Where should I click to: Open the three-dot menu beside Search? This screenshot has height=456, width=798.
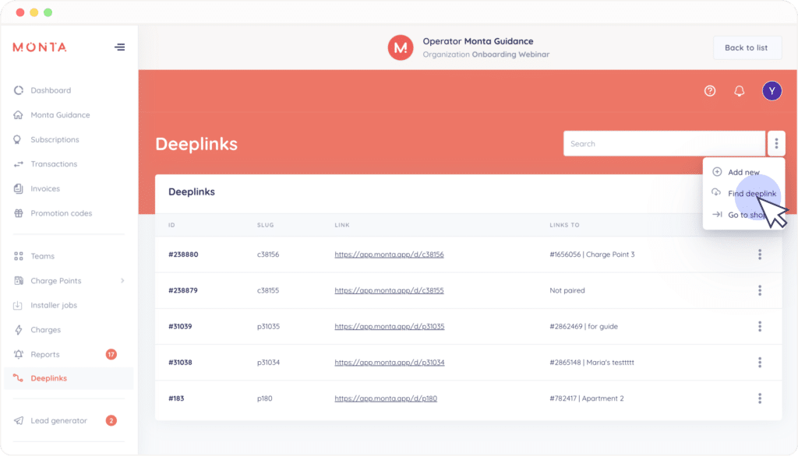point(776,144)
